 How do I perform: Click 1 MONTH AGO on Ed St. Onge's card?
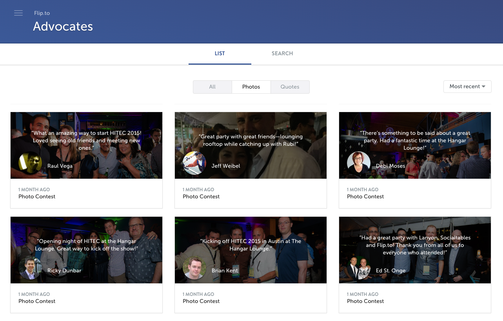[x=363, y=294]
